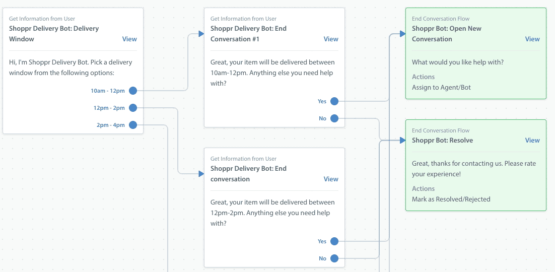Open View link for Delivery Window node

129,39
